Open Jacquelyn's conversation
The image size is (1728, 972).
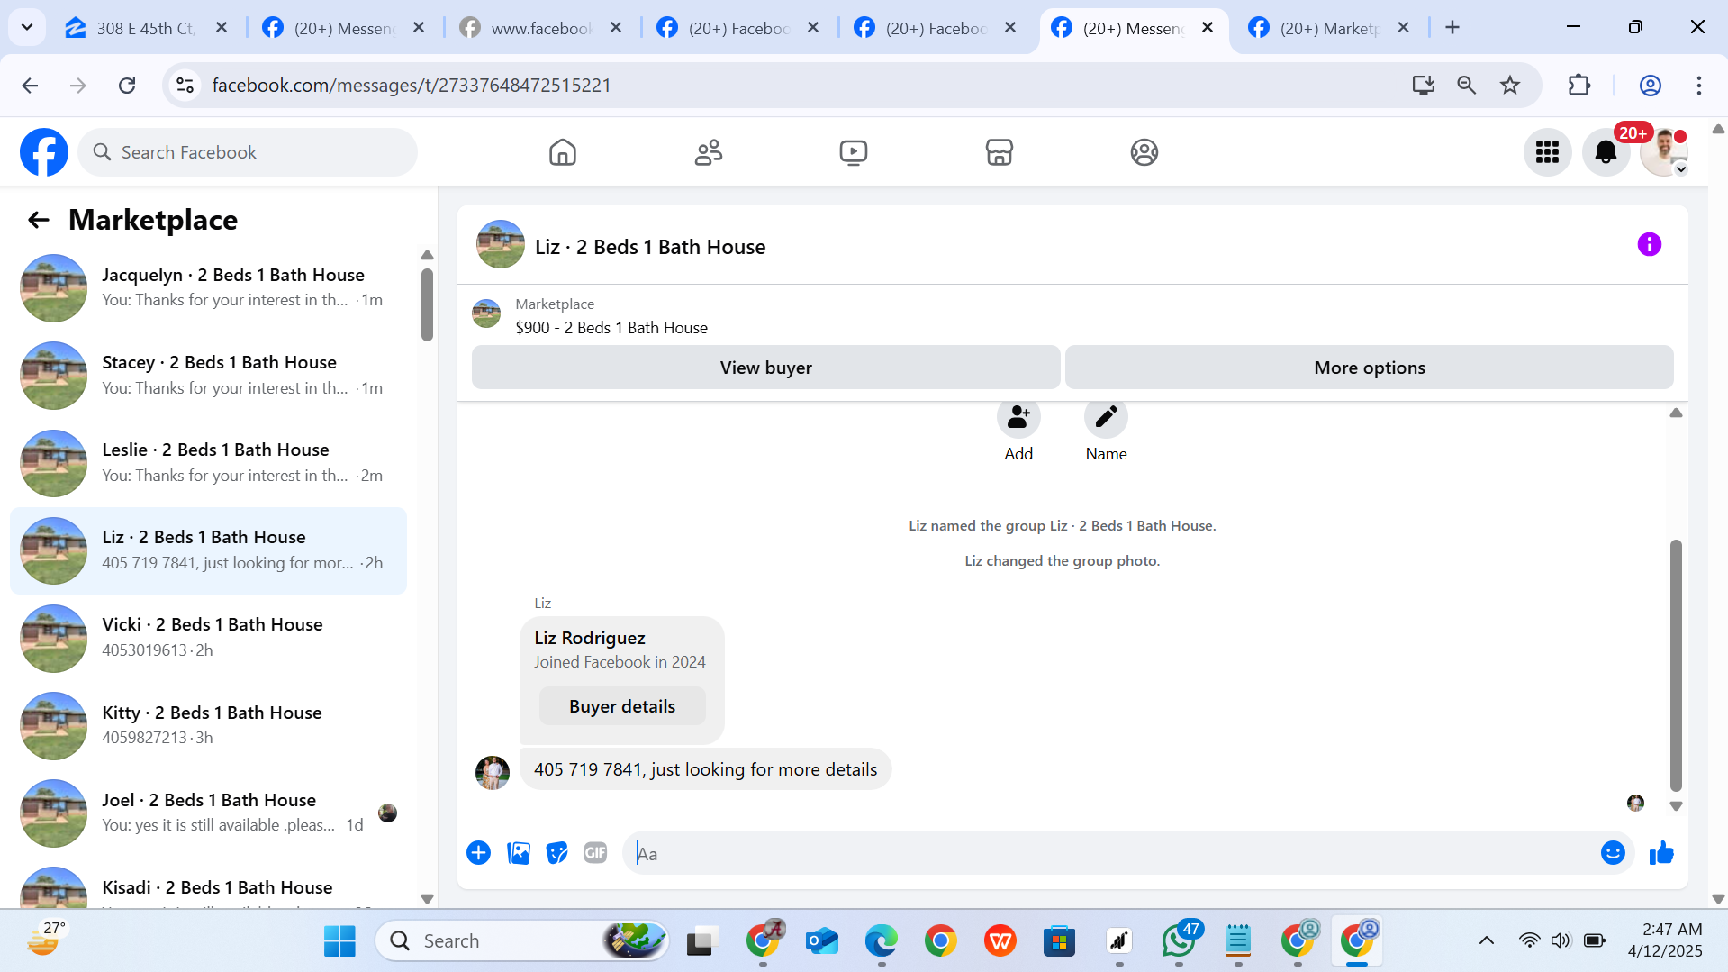[209, 287]
